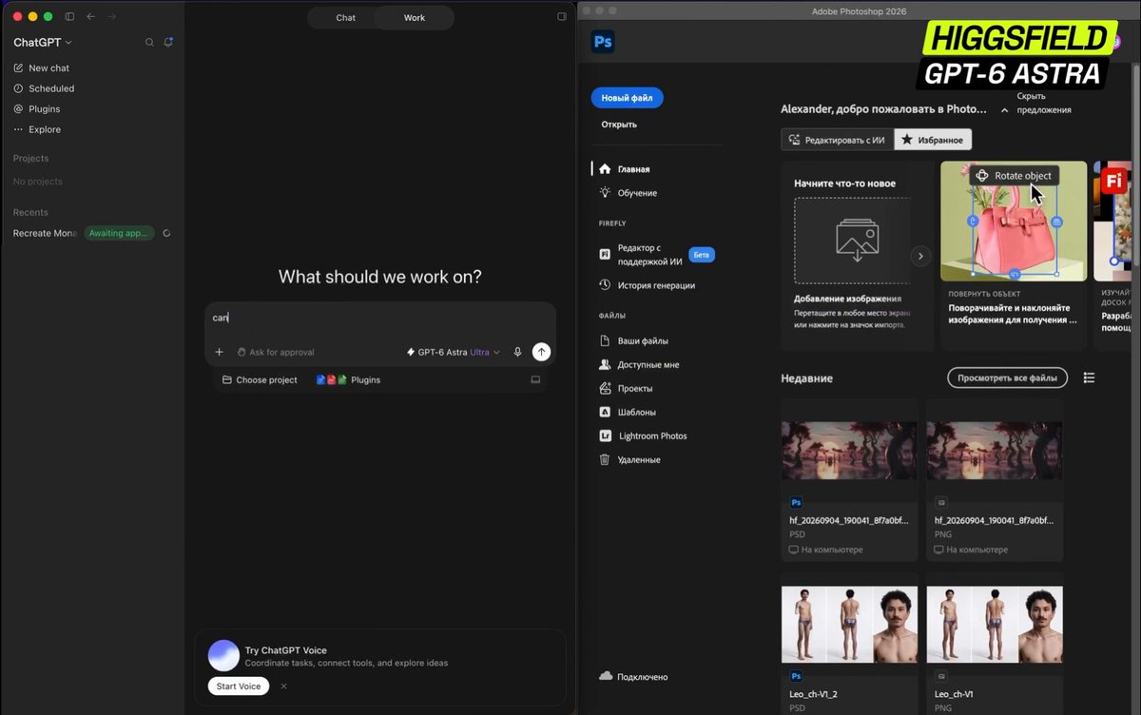Open ChatGPT notifications bell

tap(168, 43)
